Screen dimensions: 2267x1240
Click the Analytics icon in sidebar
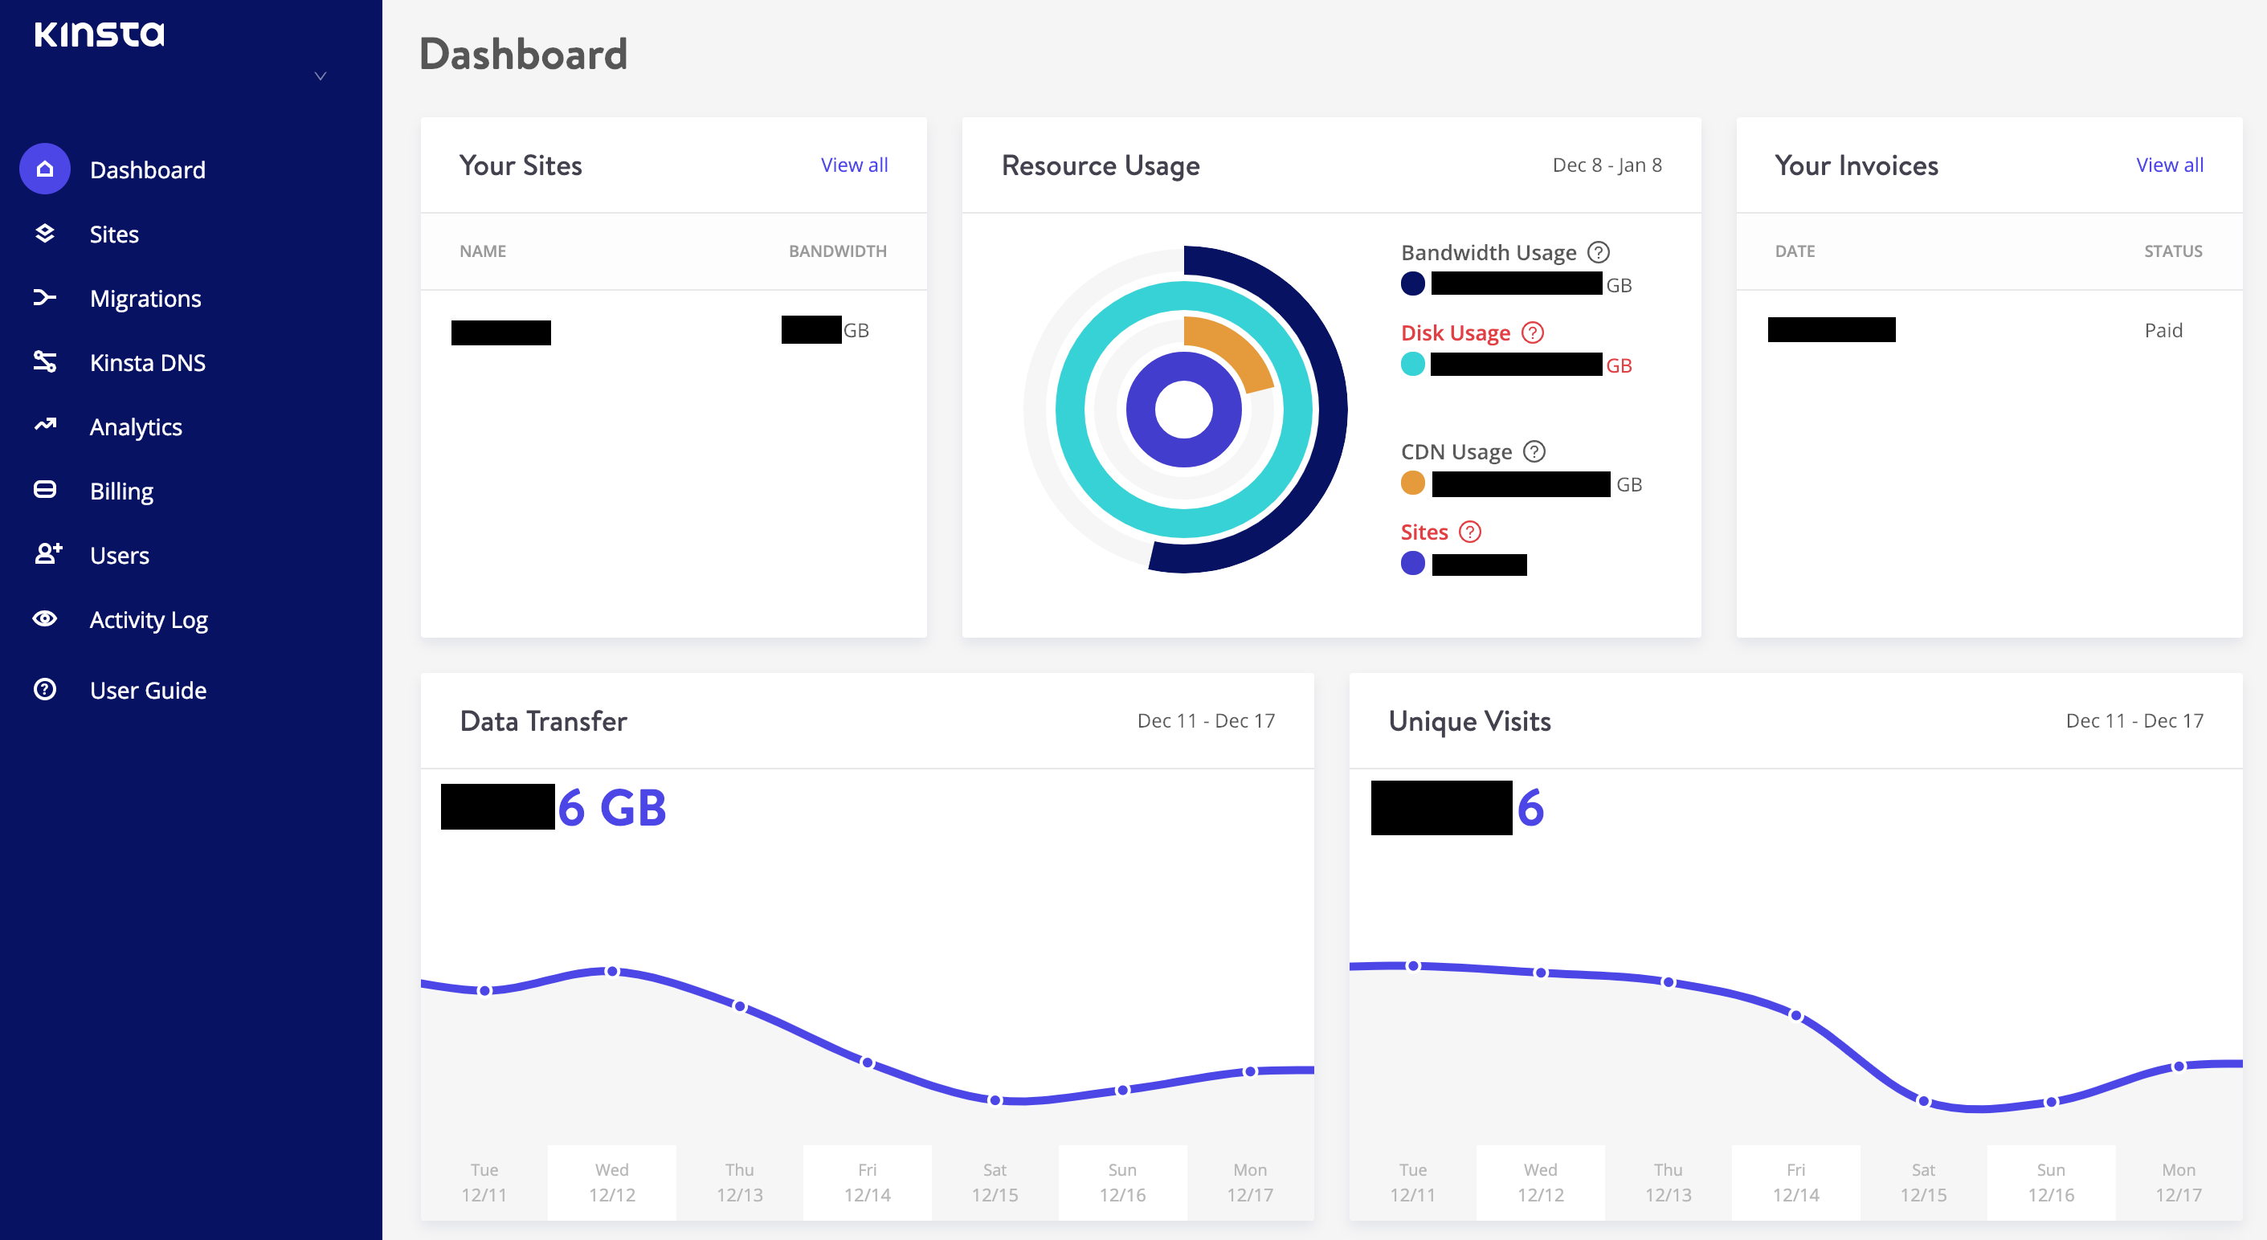(x=44, y=426)
